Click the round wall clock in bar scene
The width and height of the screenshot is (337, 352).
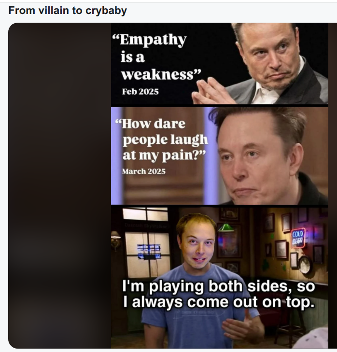click(305, 265)
